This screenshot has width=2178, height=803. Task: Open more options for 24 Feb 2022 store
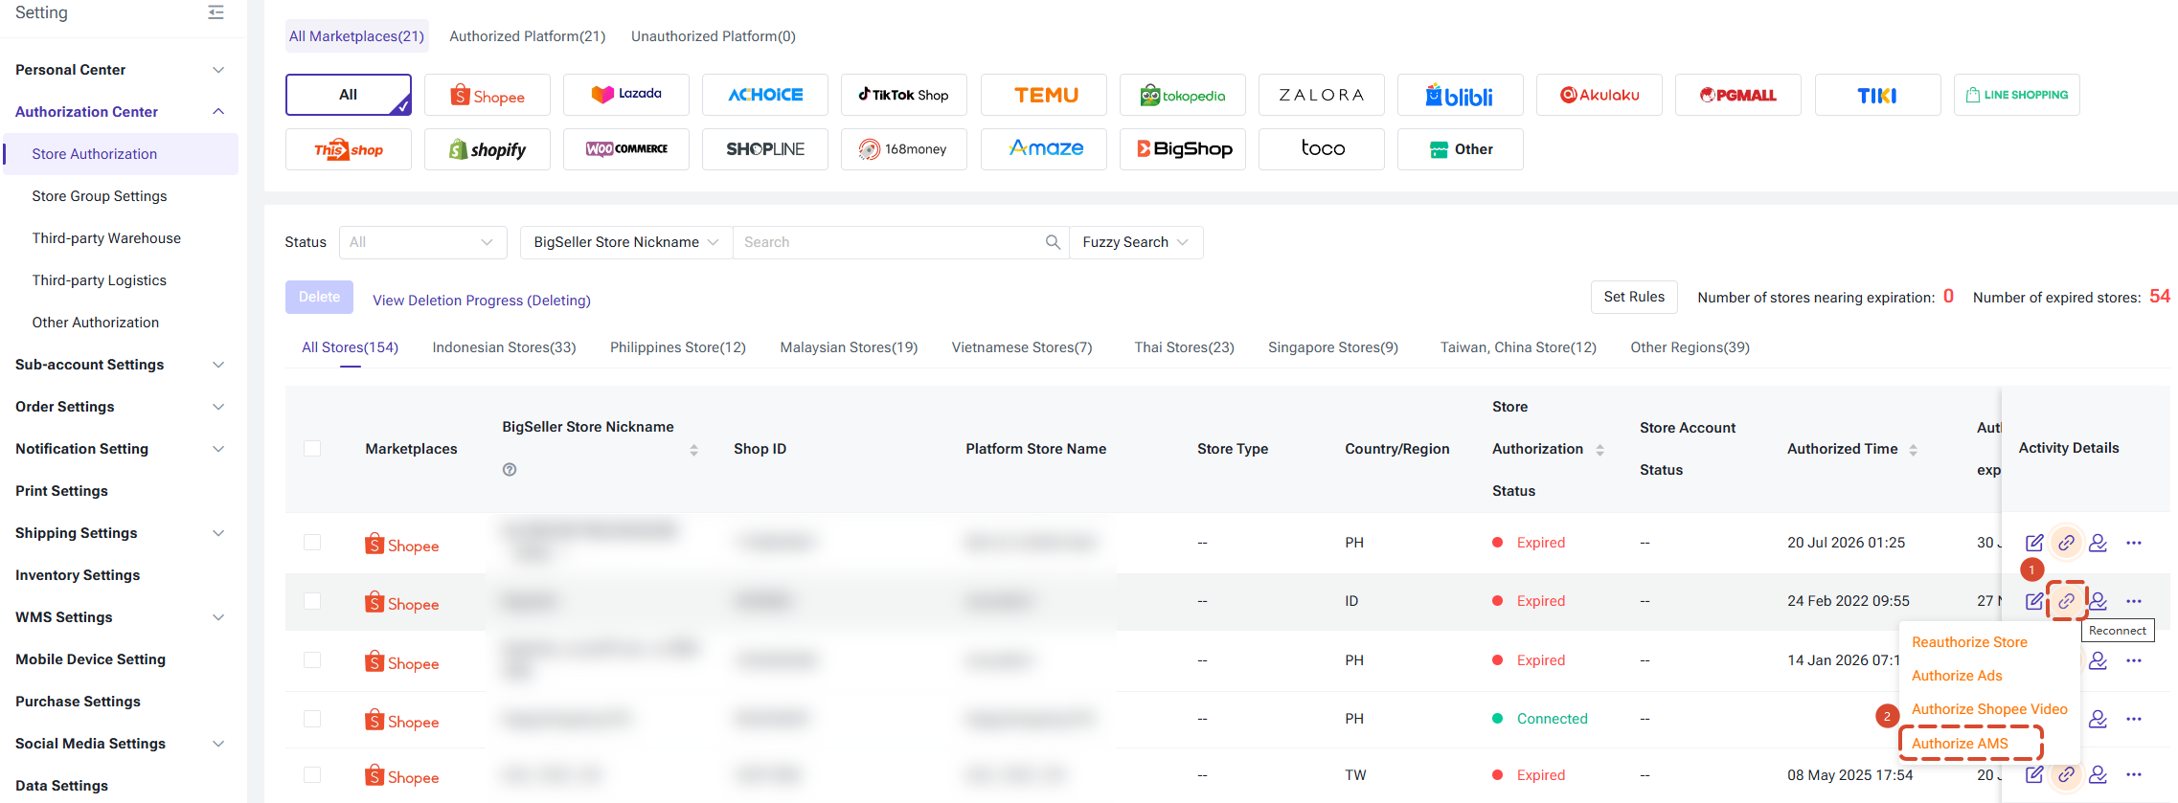[x=2134, y=601]
